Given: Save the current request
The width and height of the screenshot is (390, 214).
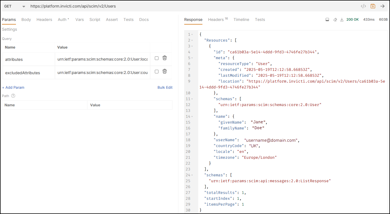Looking at the screenshot, I should pos(373,6).
